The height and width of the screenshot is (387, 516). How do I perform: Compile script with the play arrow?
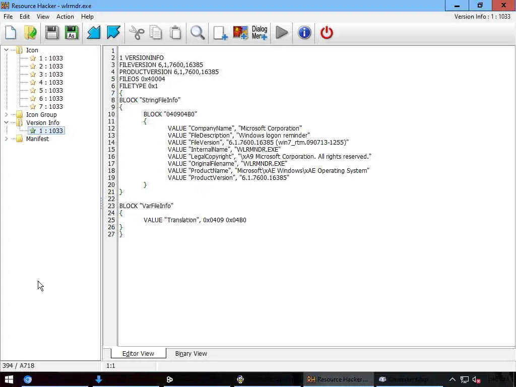pyautogui.click(x=282, y=33)
